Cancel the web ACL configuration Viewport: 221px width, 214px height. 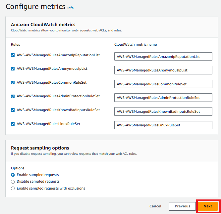(155, 206)
